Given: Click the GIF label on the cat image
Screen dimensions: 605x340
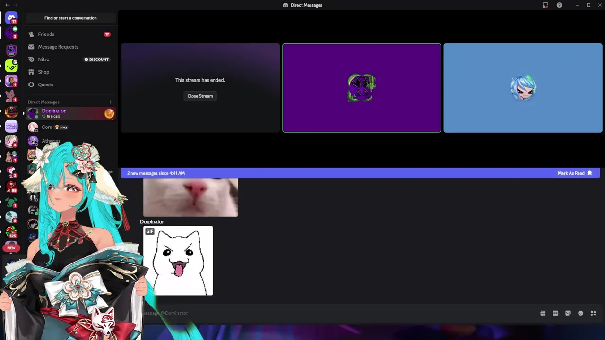Looking at the screenshot, I should coord(150,231).
